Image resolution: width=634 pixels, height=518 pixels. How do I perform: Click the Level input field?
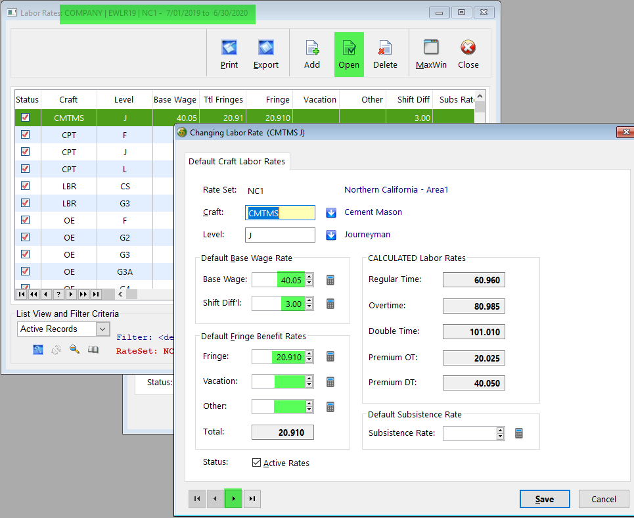pyautogui.click(x=280, y=235)
